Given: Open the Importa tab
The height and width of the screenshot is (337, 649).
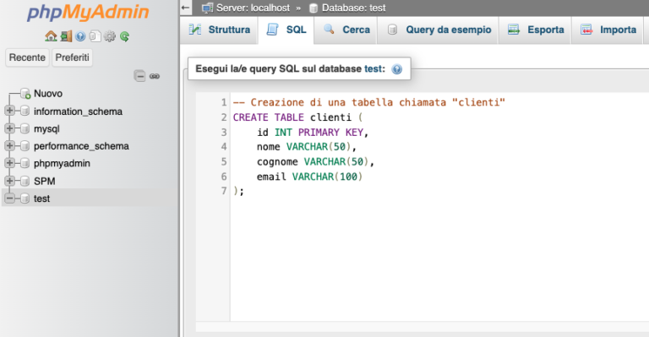Looking at the screenshot, I should click(608, 30).
